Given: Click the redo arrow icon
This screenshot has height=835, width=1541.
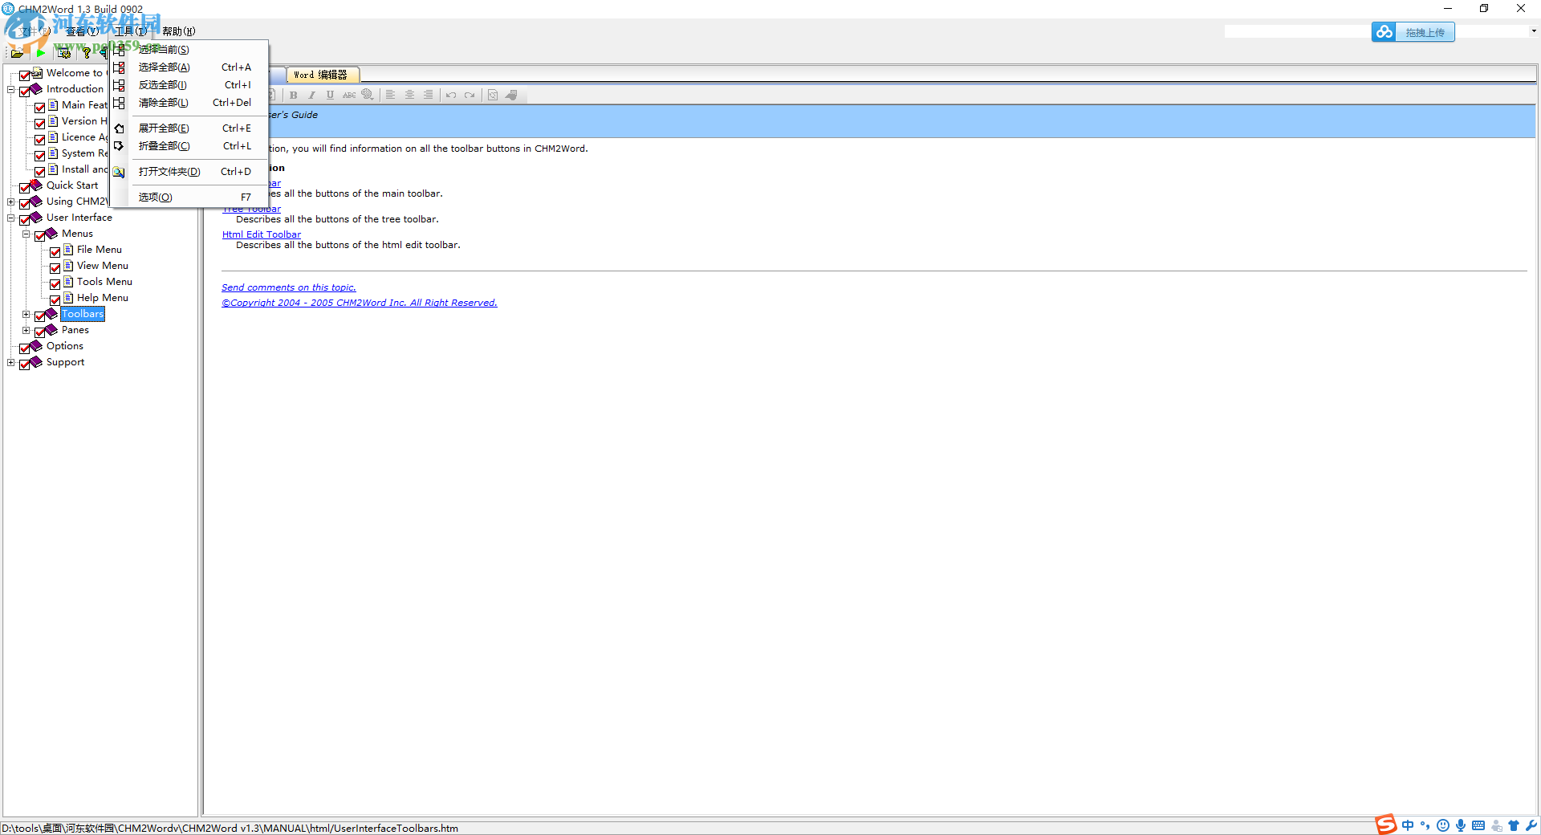Looking at the screenshot, I should click(x=470, y=95).
